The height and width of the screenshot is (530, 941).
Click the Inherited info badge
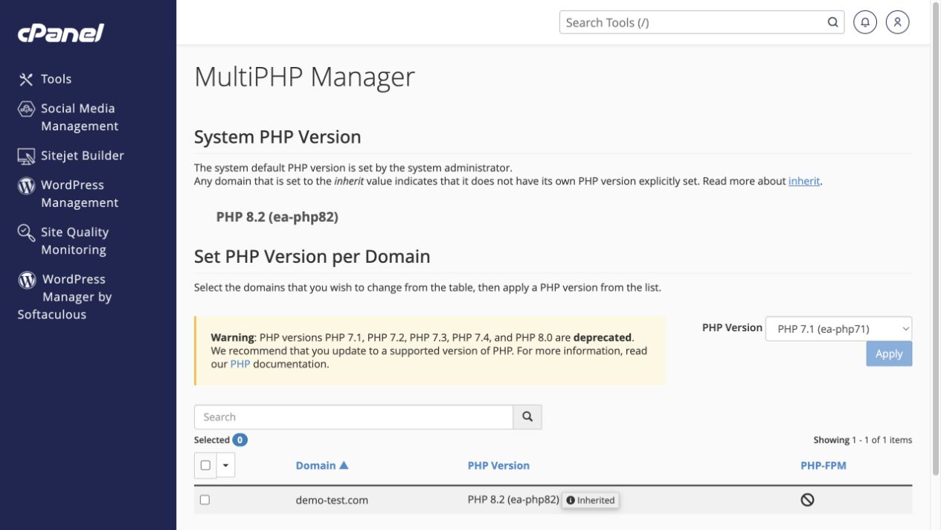591,500
